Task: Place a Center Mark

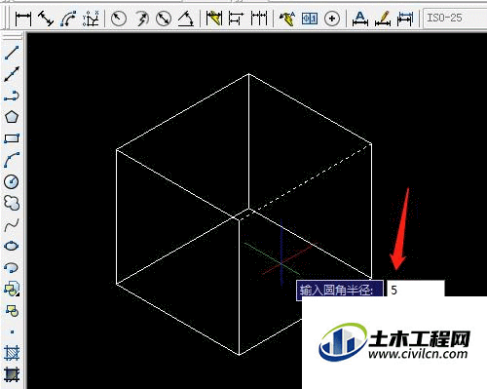Action: (332, 19)
